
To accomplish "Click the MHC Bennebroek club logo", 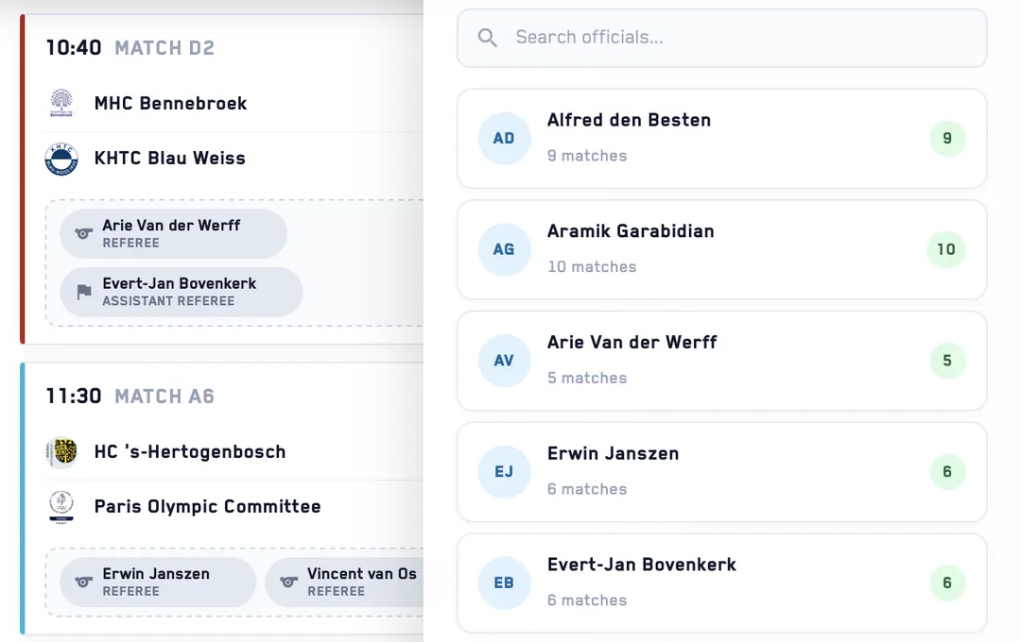I will 61,103.
